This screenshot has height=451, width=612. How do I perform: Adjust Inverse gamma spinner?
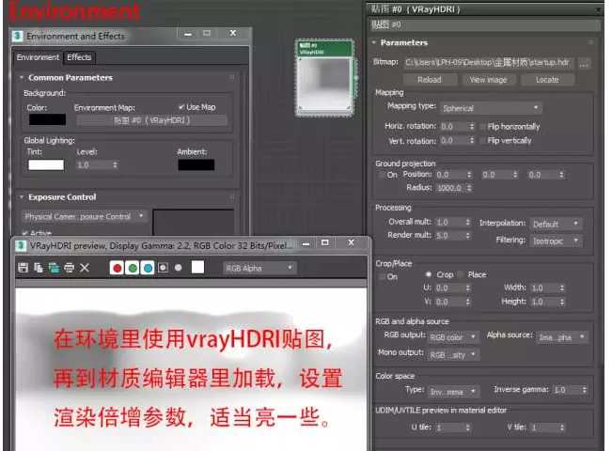click(585, 390)
